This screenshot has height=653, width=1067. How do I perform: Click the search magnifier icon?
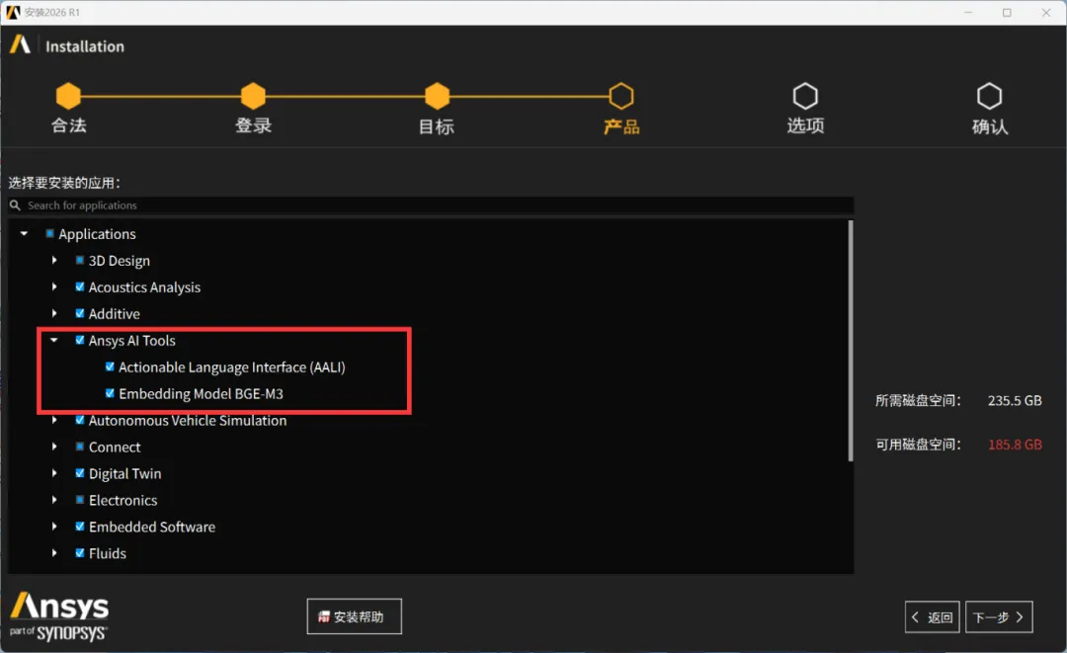(x=15, y=204)
